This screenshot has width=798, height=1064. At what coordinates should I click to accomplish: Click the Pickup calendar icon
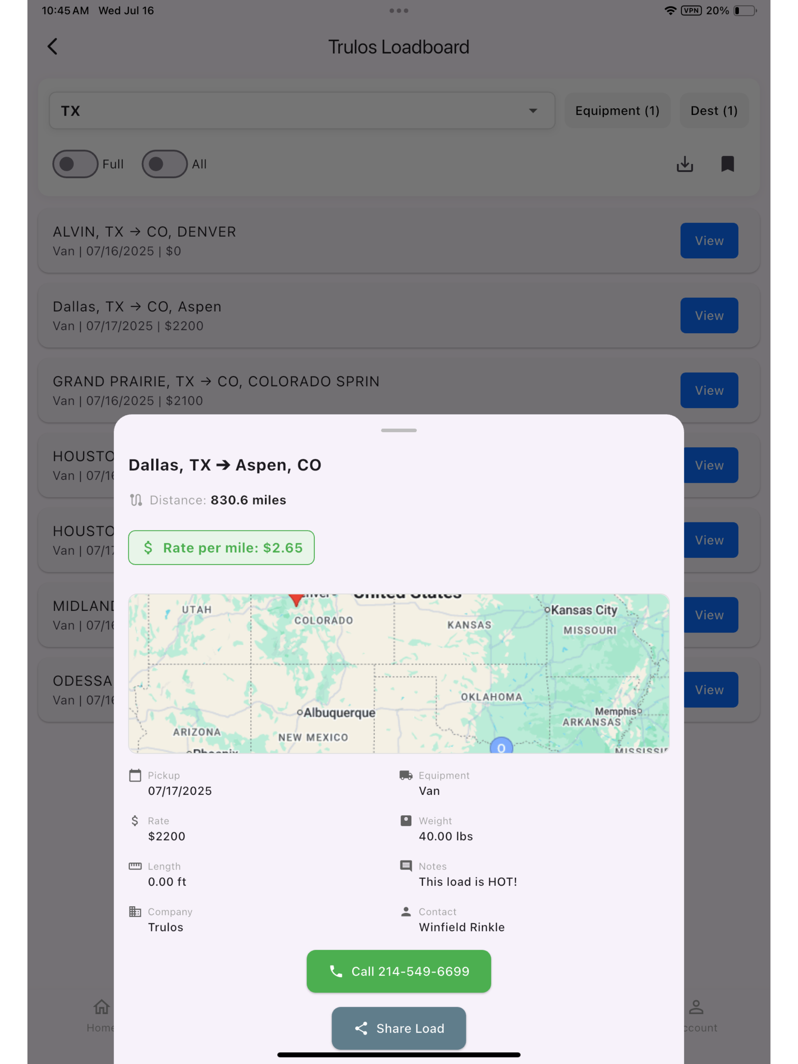coord(135,776)
